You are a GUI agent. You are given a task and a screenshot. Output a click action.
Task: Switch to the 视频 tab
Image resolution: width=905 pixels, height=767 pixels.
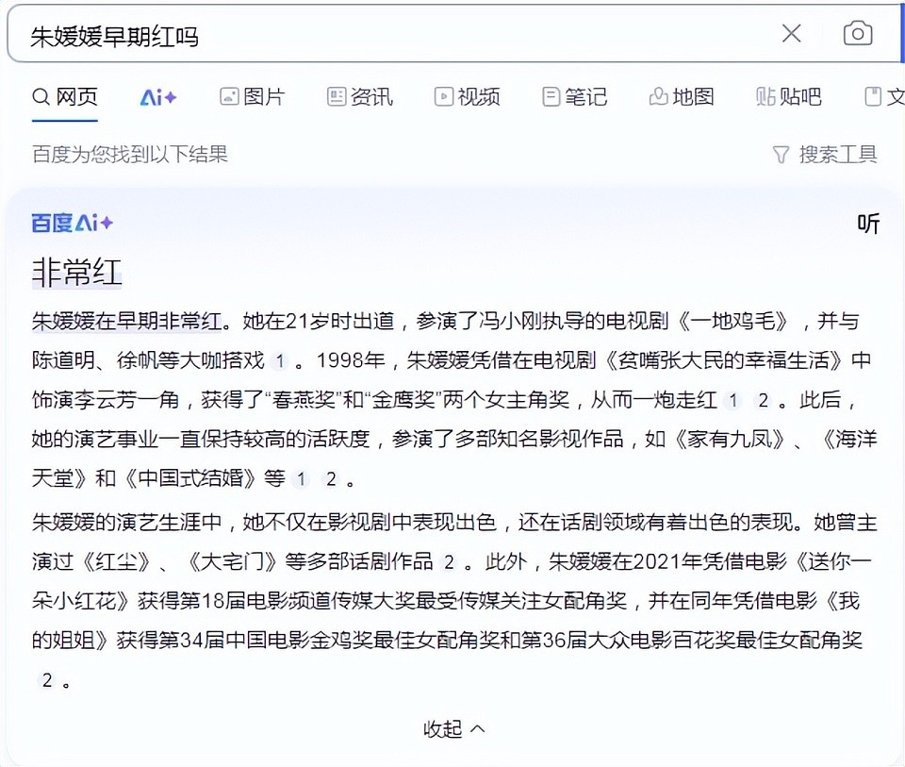click(x=468, y=96)
